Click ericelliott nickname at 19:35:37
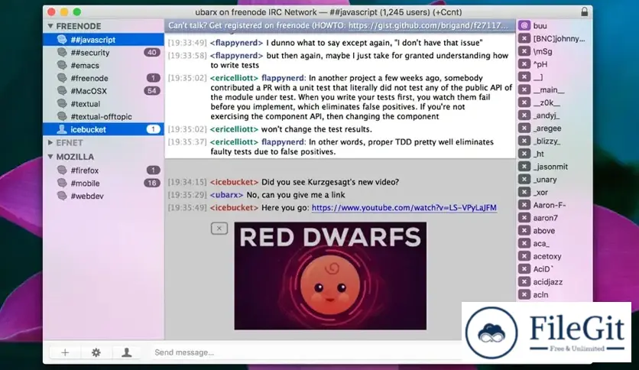 235,141
